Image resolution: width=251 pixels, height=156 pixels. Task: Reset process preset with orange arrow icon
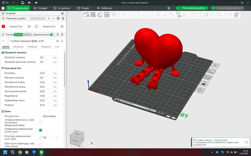(3, 41)
